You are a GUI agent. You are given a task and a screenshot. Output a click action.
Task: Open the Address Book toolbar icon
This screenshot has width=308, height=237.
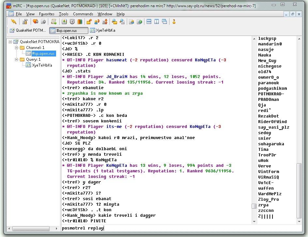tap(64, 22)
